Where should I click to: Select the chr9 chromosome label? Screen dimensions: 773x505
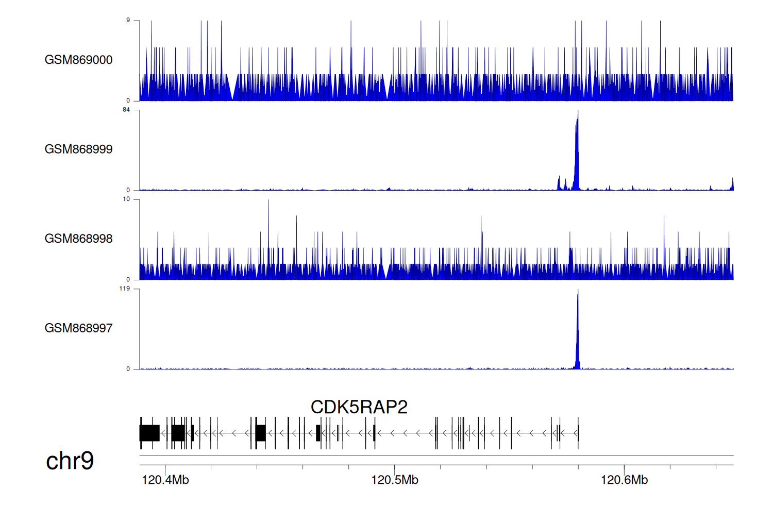(x=70, y=461)
